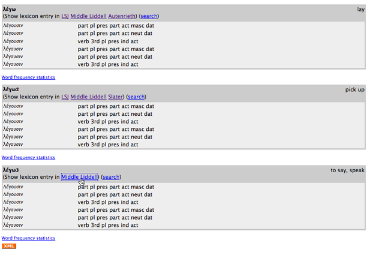
Task: View word frequency statistics for λέγω2
Action: (28, 158)
